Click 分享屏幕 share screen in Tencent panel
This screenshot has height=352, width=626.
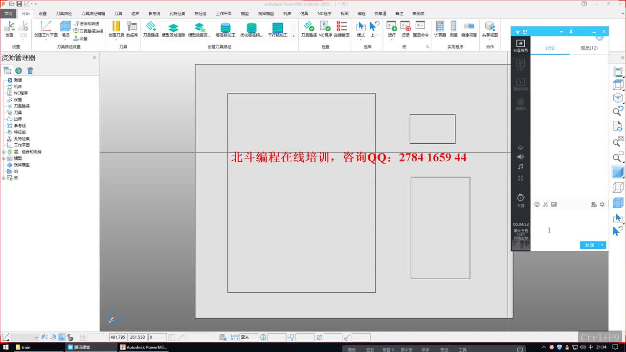(x=520, y=46)
